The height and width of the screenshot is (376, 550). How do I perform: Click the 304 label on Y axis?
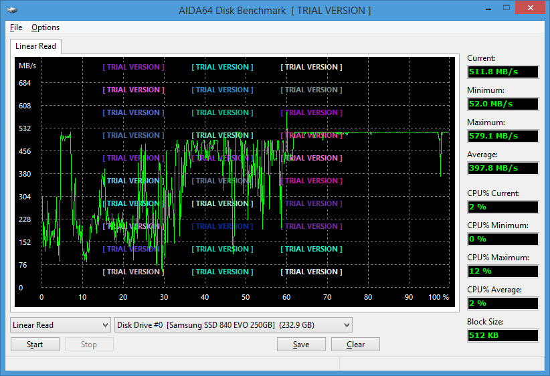click(x=25, y=197)
